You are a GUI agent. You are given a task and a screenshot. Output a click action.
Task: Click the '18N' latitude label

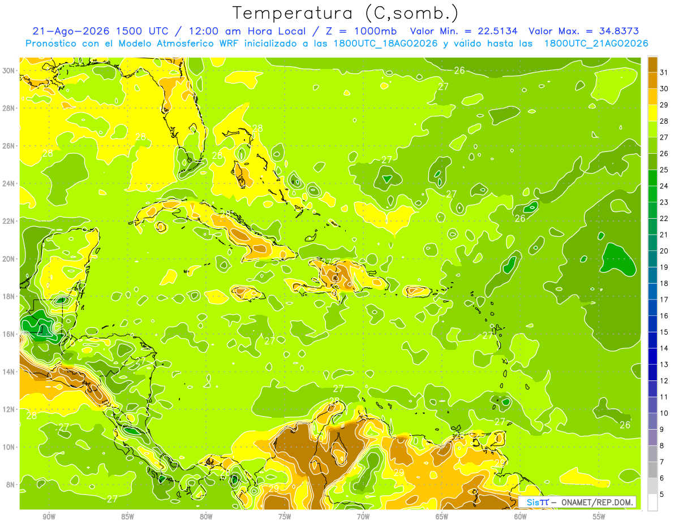pos(9,296)
